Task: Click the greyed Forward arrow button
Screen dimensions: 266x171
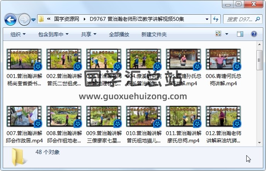Action: point(24,20)
